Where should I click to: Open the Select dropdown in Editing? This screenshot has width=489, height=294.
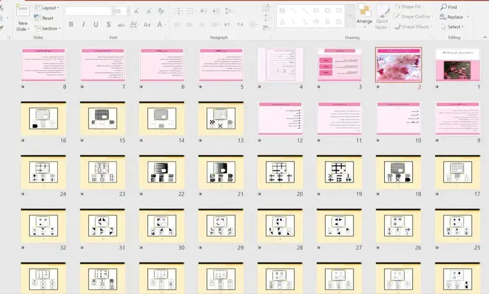click(452, 27)
